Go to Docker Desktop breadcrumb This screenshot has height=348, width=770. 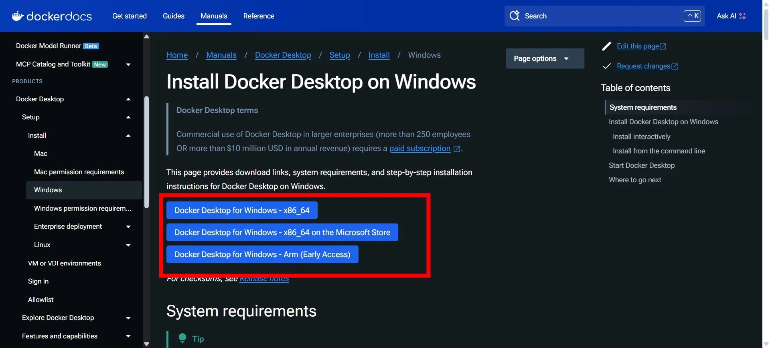[283, 55]
